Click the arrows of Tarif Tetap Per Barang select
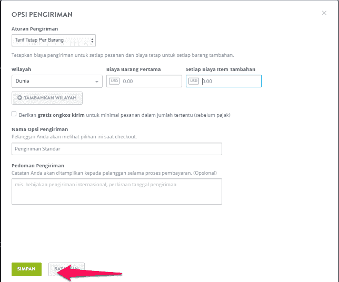This screenshot has height=282, width=339. (92, 41)
